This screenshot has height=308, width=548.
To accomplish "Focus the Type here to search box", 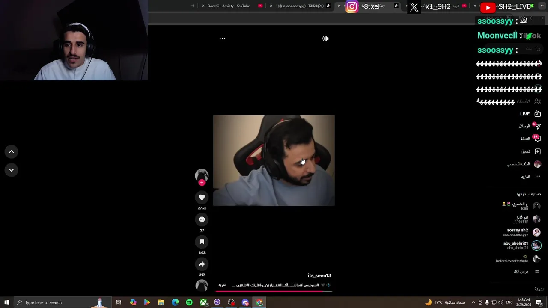I will pos(62,302).
